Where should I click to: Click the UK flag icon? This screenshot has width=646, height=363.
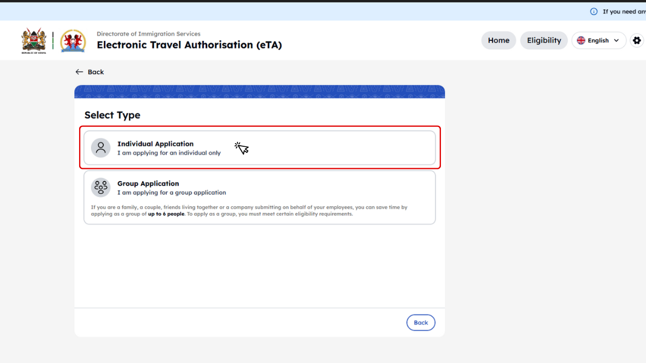coord(581,40)
